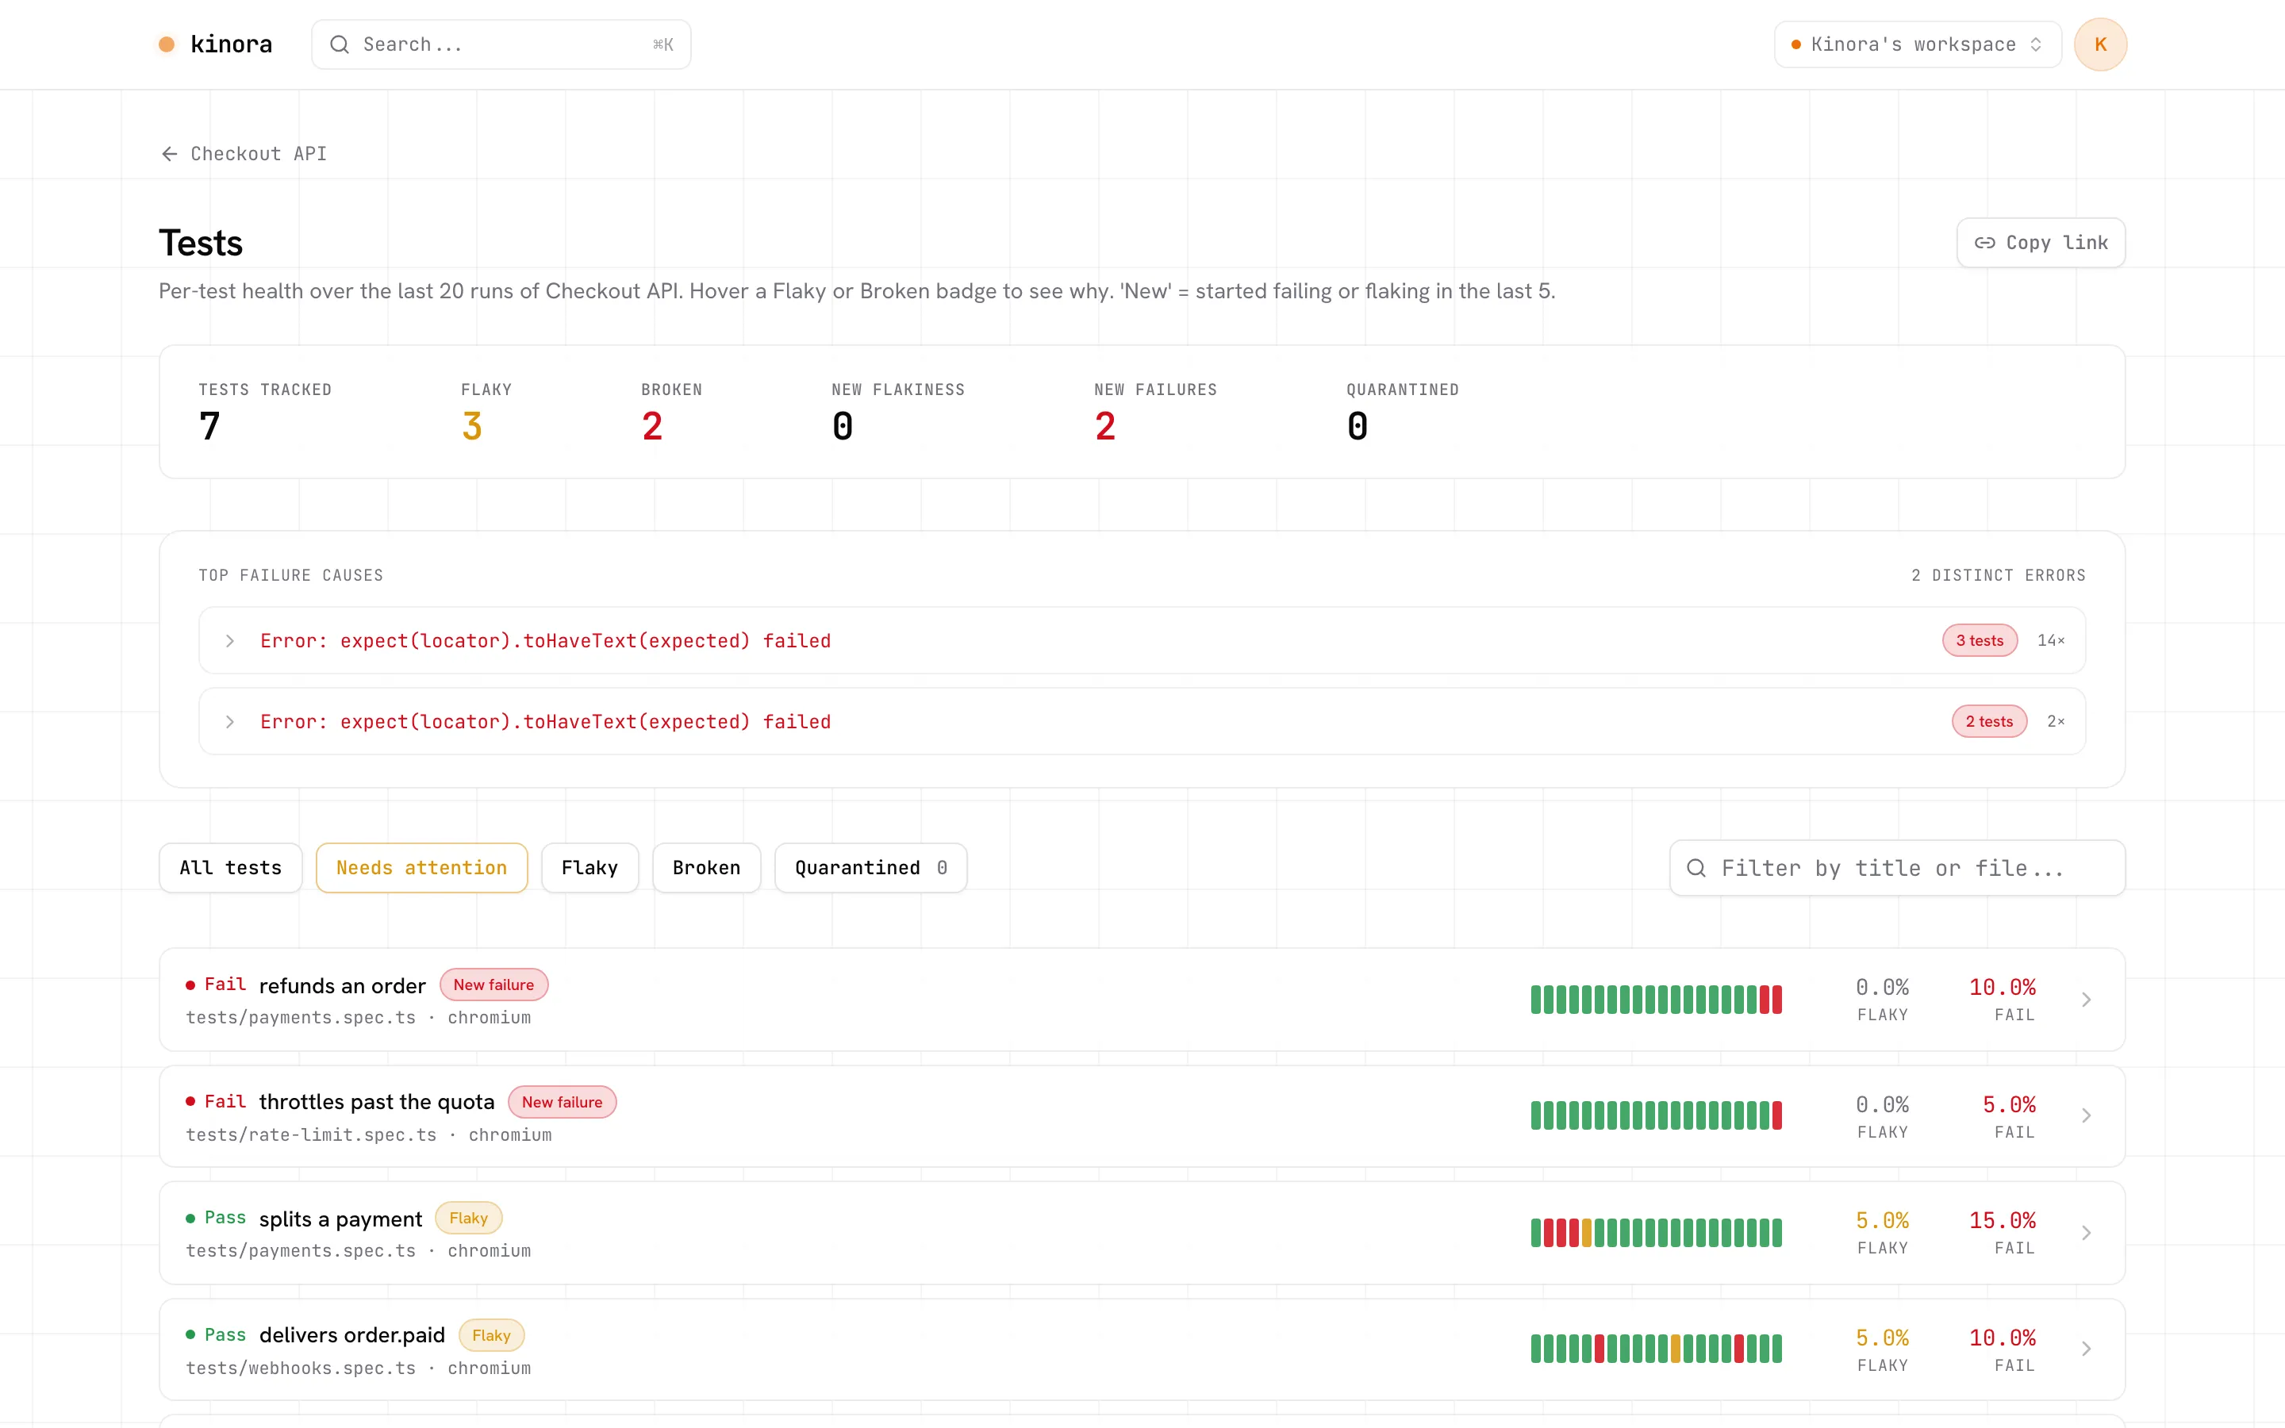Open the refunds an order test row

click(1142, 1000)
